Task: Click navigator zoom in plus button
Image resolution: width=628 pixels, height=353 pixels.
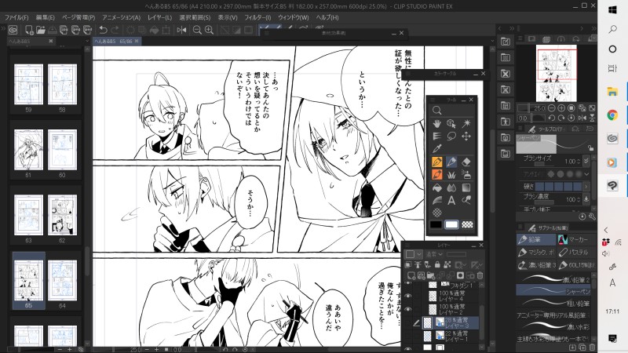Action: [x=561, y=108]
